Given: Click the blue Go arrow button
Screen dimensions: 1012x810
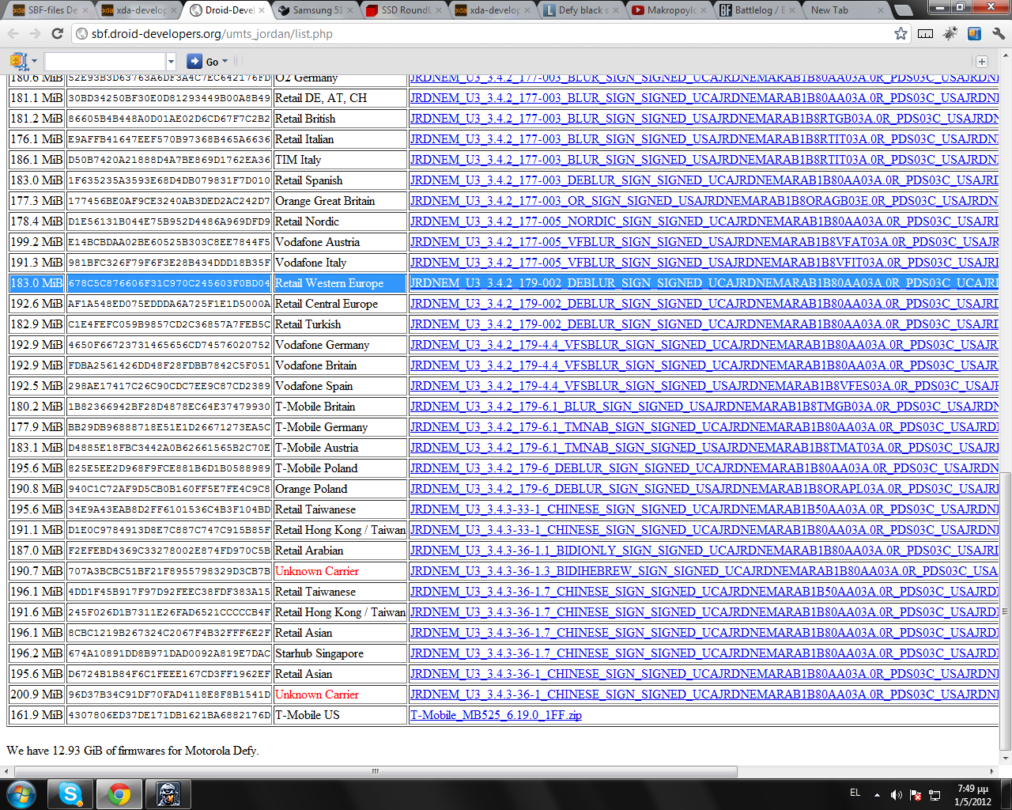Looking at the screenshot, I should point(194,61).
